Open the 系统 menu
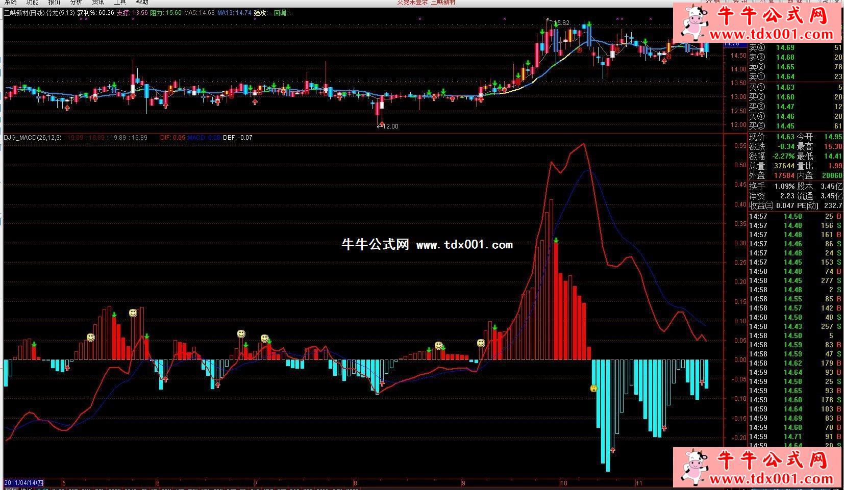Viewport: 844px width, 490px height. (x=10, y=3)
